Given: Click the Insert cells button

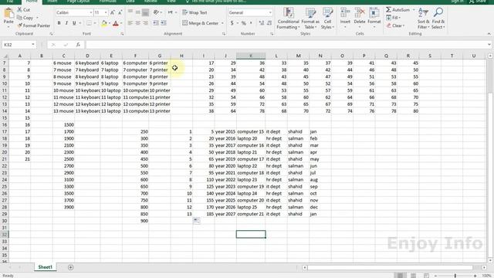Looking at the screenshot, I should coord(345,17).
